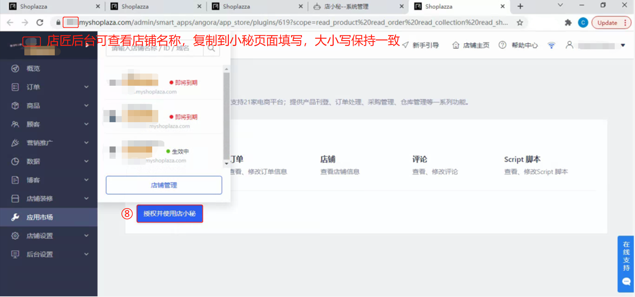Click the Chrome Update button
Screen dimensions: 635x297
(x=611, y=23)
